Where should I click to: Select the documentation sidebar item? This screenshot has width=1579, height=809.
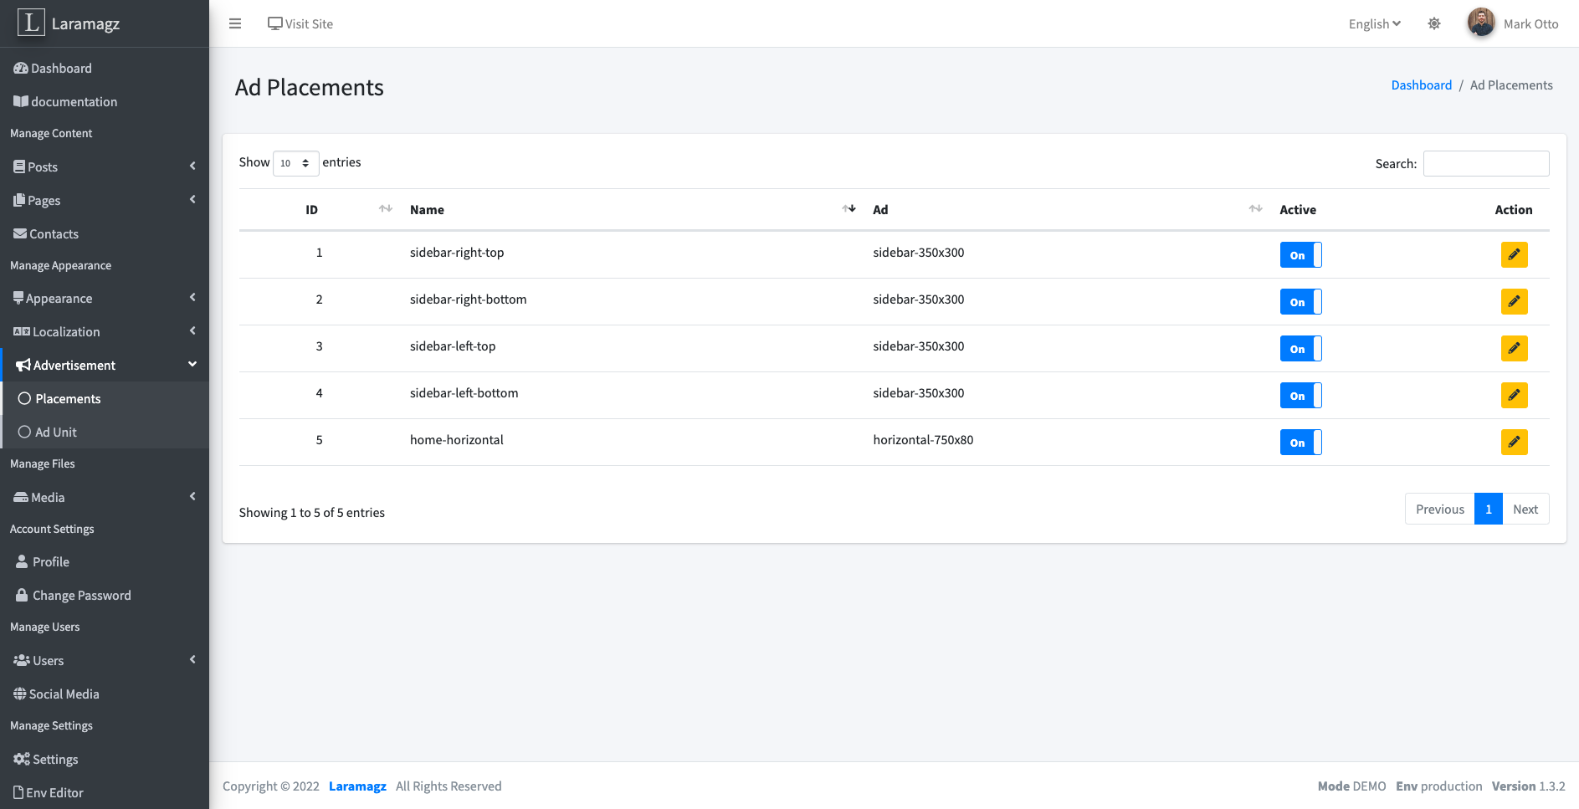72,101
